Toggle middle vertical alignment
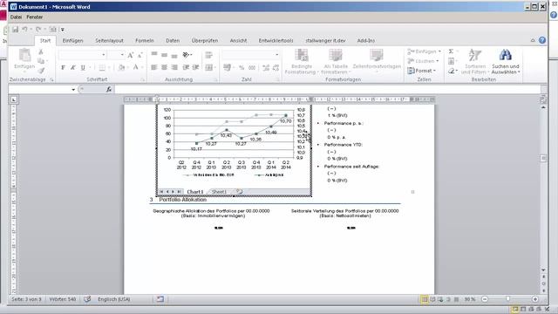This screenshot has width=558, height=314. [x=164, y=54]
